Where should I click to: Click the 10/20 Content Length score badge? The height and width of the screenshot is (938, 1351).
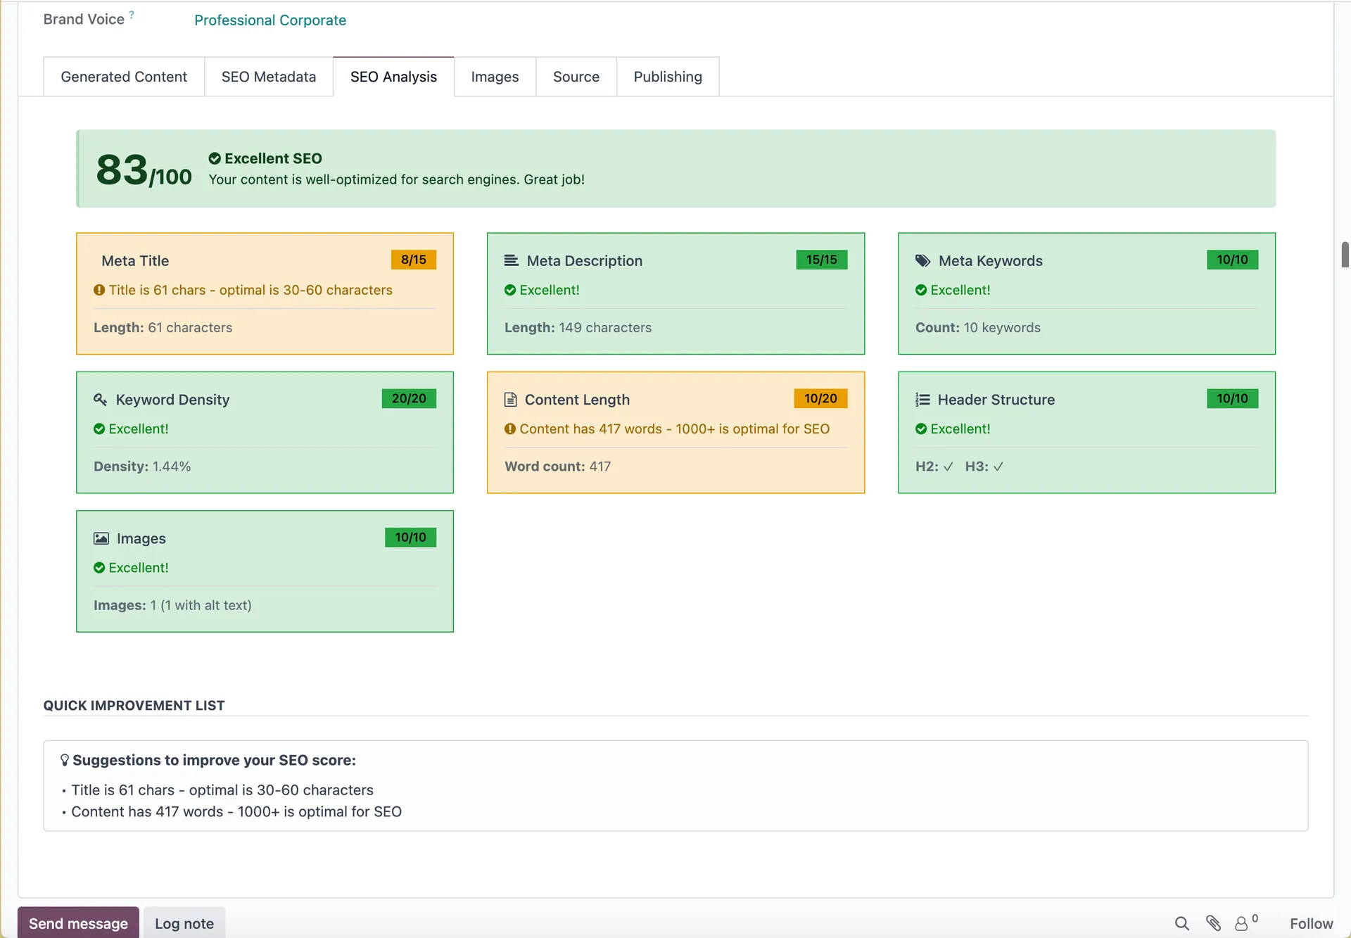click(820, 398)
